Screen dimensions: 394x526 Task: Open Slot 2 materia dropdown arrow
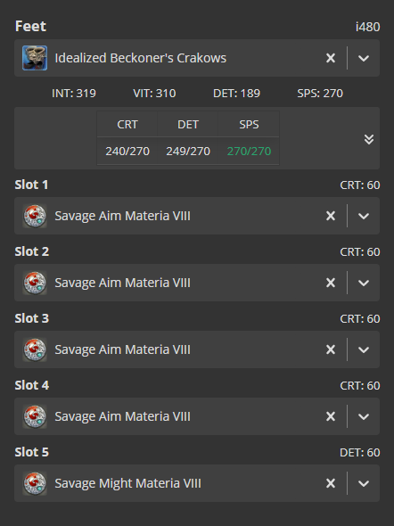point(364,283)
